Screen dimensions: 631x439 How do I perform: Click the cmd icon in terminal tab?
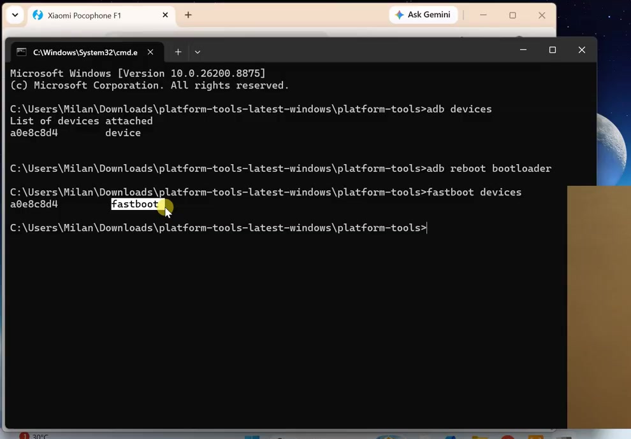(x=21, y=52)
